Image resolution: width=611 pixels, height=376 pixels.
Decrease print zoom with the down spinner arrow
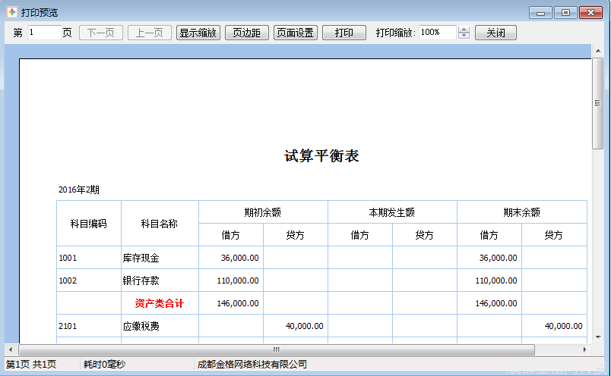point(464,36)
